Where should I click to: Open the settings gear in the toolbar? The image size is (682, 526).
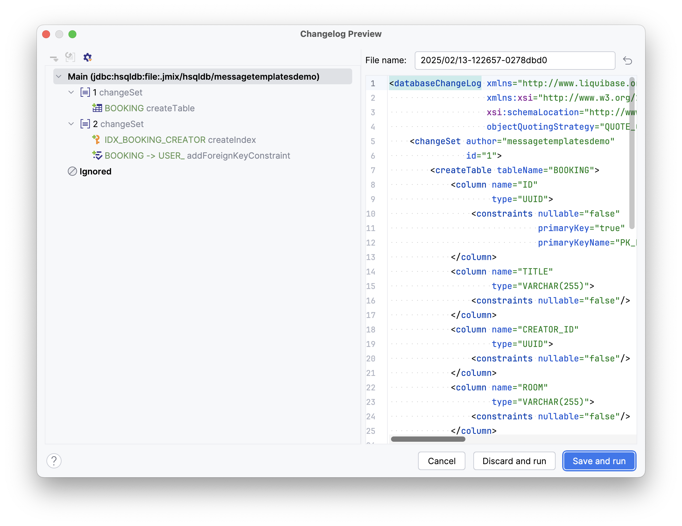point(87,57)
